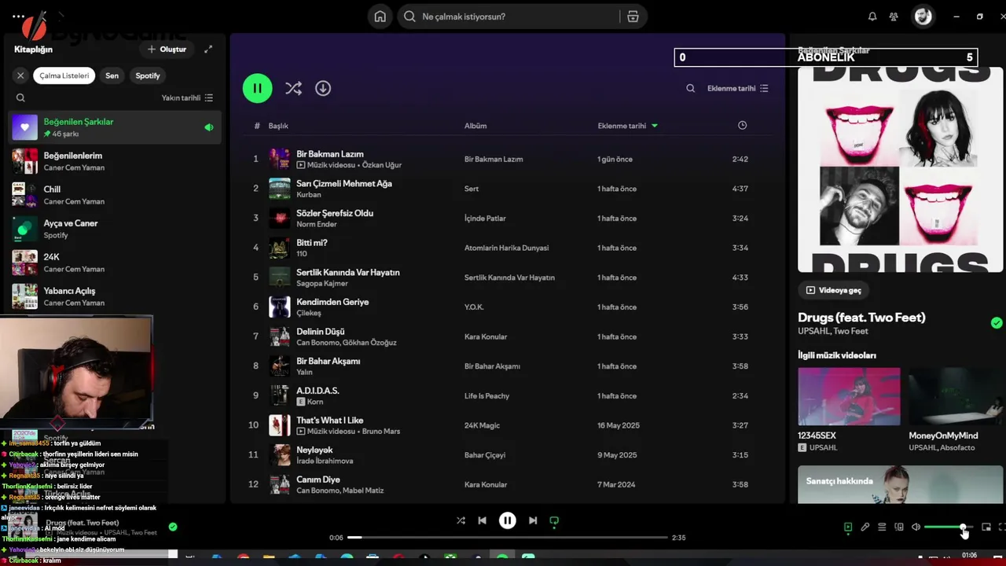Open the Chill playlist

click(115, 195)
